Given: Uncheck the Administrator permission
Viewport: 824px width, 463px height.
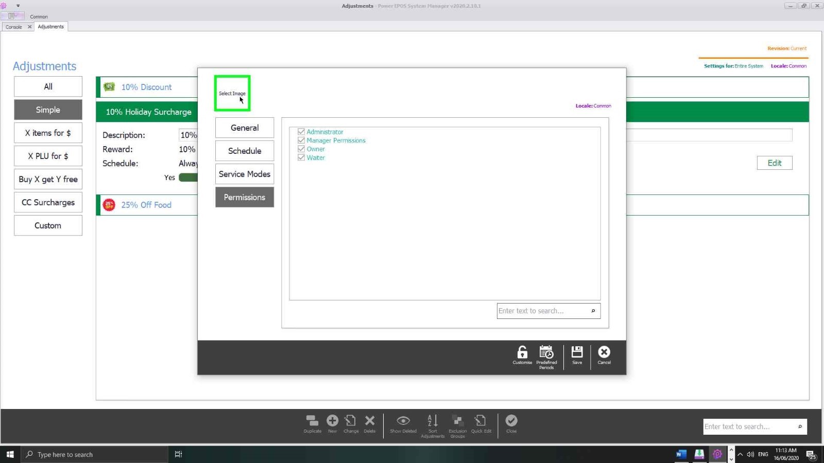Looking at the screenshot, I should click(301, 132).
